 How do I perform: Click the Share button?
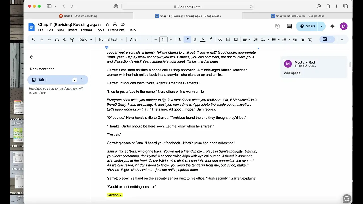(x=307, y=26)
